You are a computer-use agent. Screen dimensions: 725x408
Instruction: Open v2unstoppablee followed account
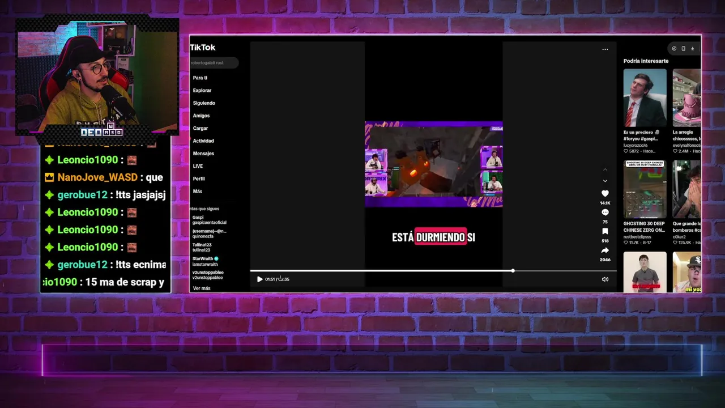[x=208, y=275]
